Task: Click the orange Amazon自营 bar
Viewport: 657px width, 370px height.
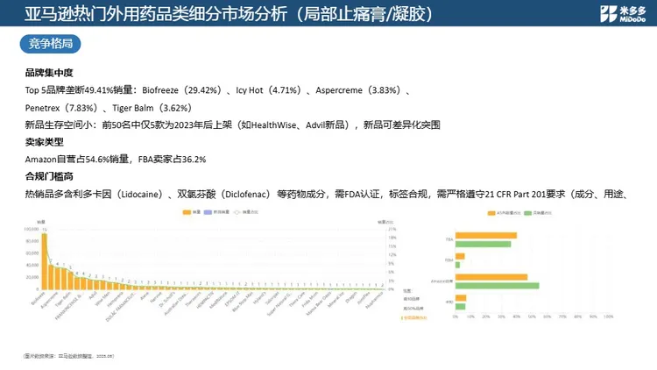Action: coord(491,277)
